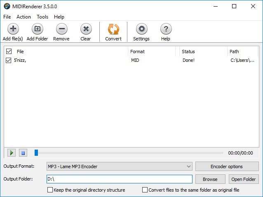
Task: Uncheck the 5'nizz file checkbox
Action: 9,60
